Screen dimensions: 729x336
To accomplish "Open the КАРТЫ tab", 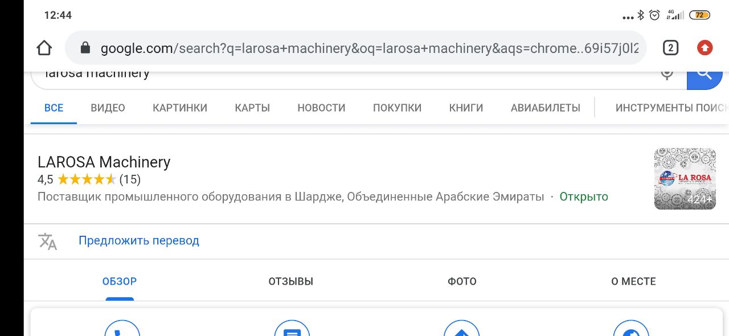I will [252, 108].
